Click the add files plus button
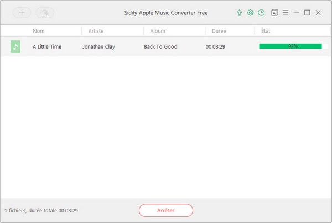Viewport: 332px width, 223px height. [22, 12]
